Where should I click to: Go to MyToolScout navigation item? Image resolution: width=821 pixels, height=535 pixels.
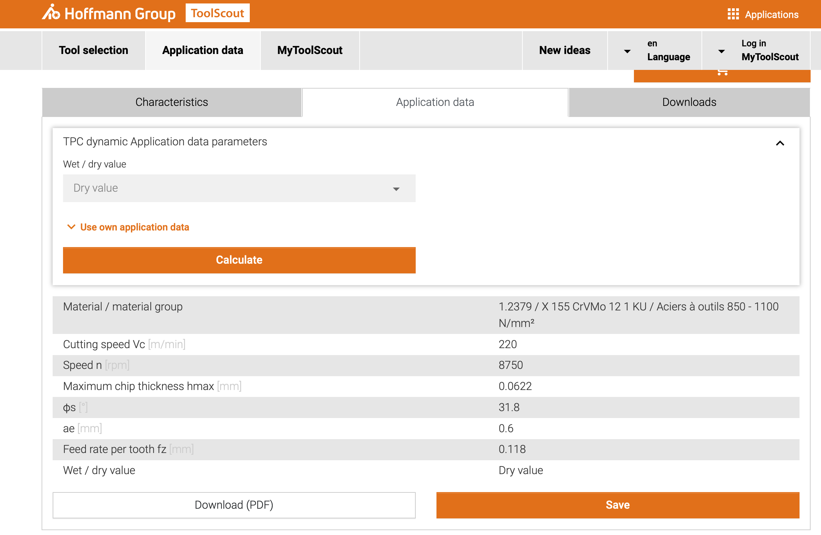pos(310,50)
